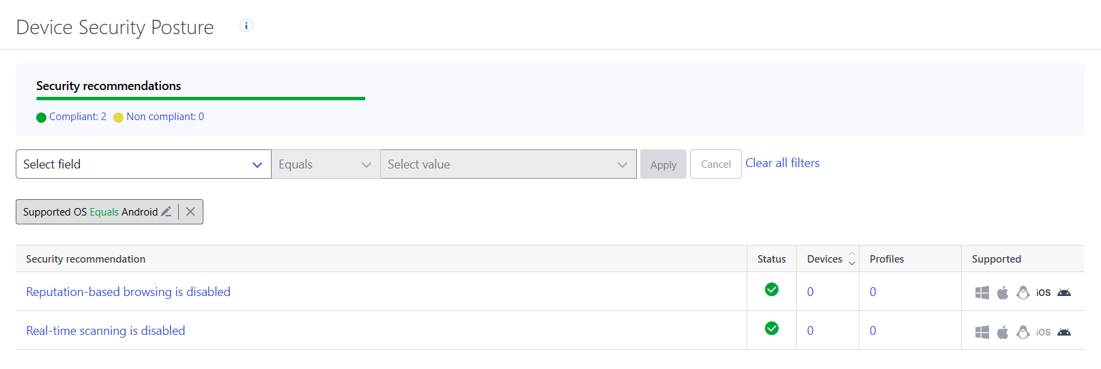Click Windows icon in Reputation-based browsing row
Image resolution: width=1101 pixels, height=369 pixels.
[x=982, y=293]
